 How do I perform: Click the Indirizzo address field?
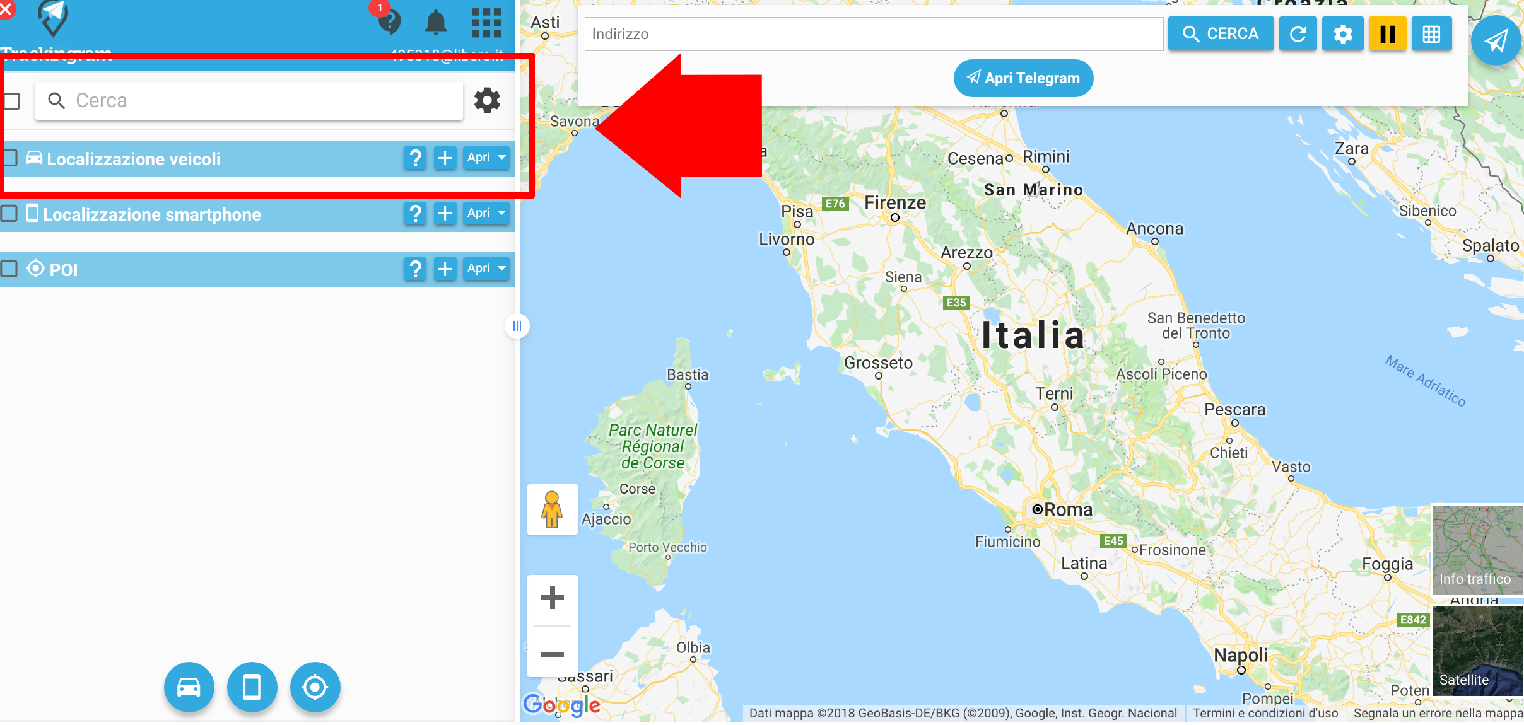[x=874, y=34]
